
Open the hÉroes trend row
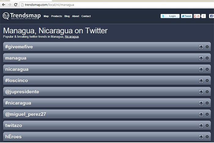pos(107,137)
